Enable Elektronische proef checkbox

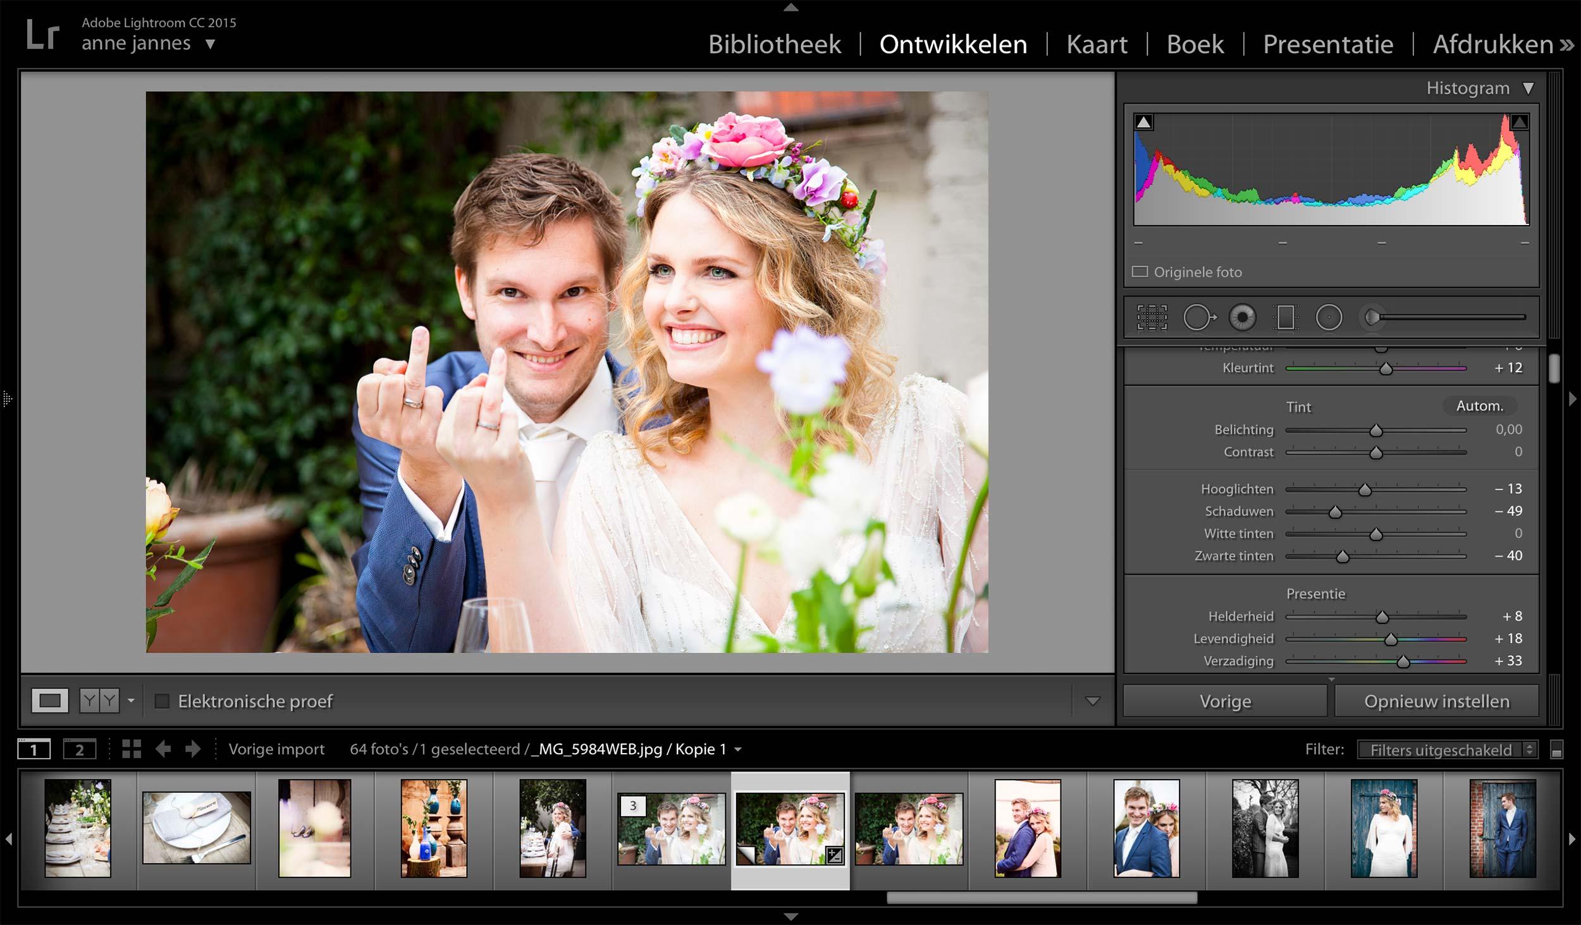tap(162, 701)
